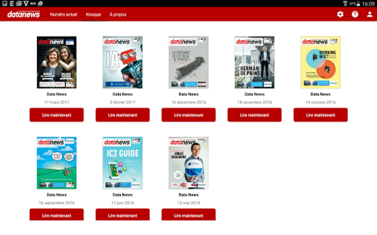Open the 17 mars 2017 cover thumbnail
This screenshot has width=377, height=235.
[57, 62]
